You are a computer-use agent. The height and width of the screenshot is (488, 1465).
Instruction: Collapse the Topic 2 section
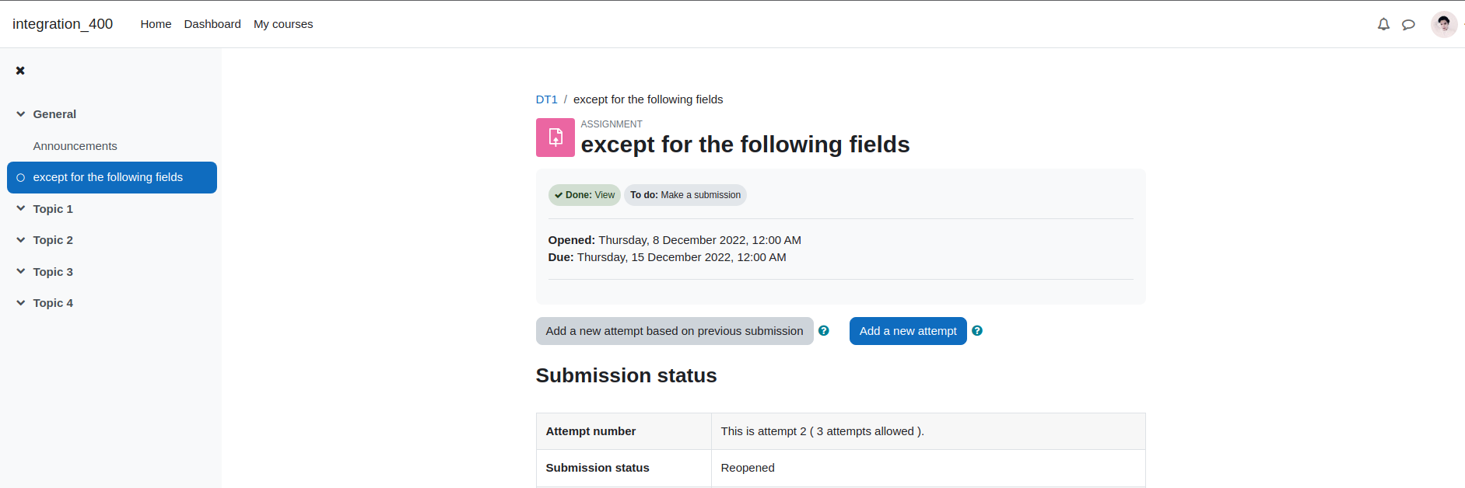[x=21, y=240]
